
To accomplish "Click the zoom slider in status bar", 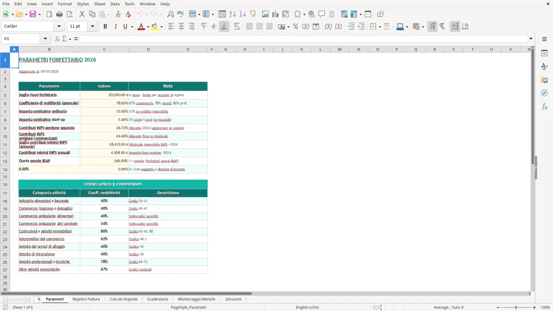I will click(x=516, y=307).
